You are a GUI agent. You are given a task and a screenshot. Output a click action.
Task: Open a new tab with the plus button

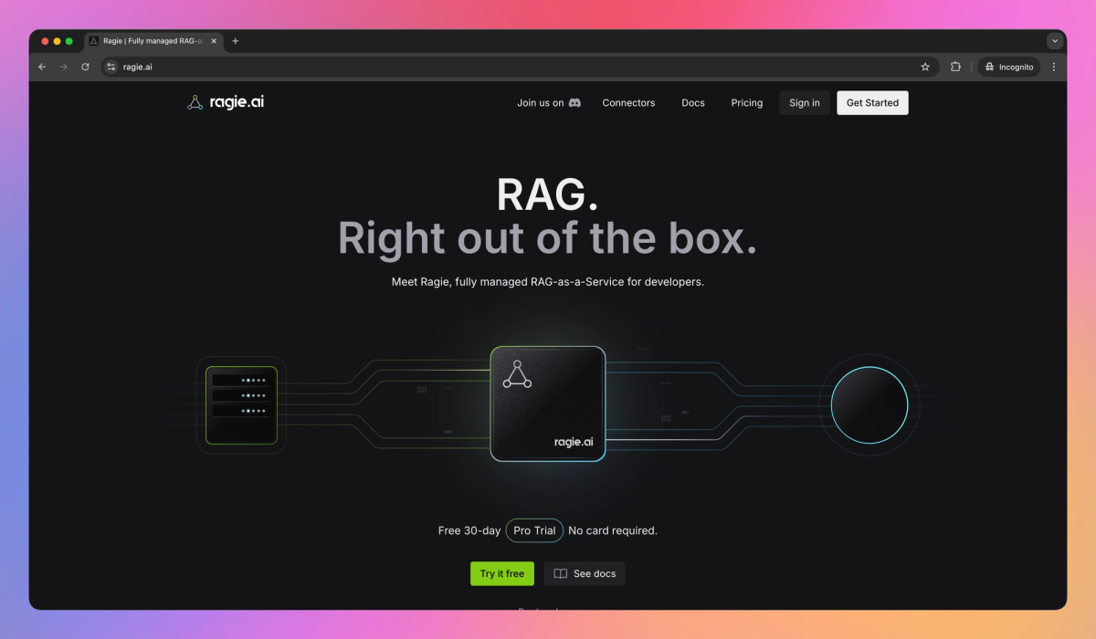tap(236, 41)
